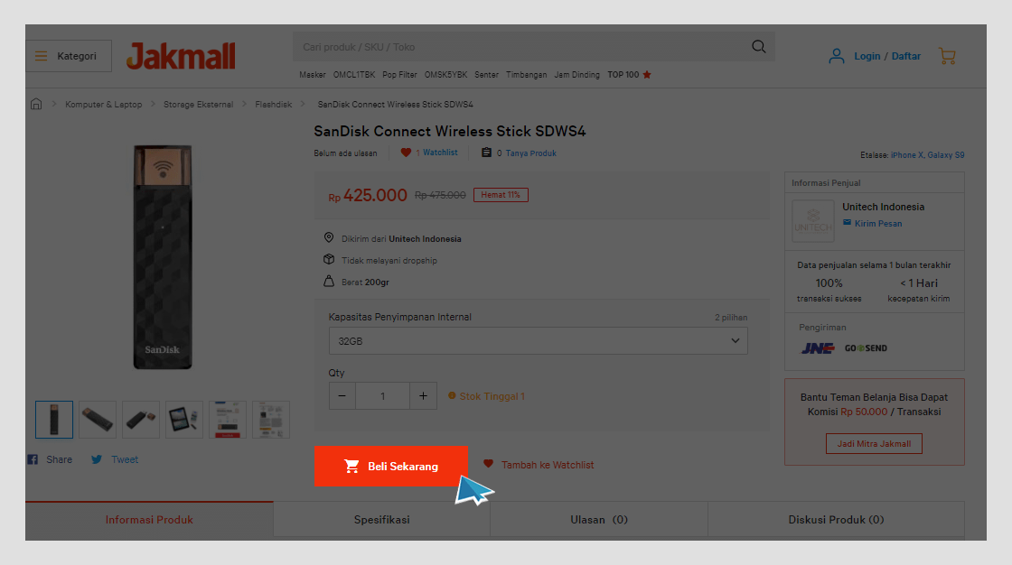Click the Unitech seller logo

click(x=812, y=221)
